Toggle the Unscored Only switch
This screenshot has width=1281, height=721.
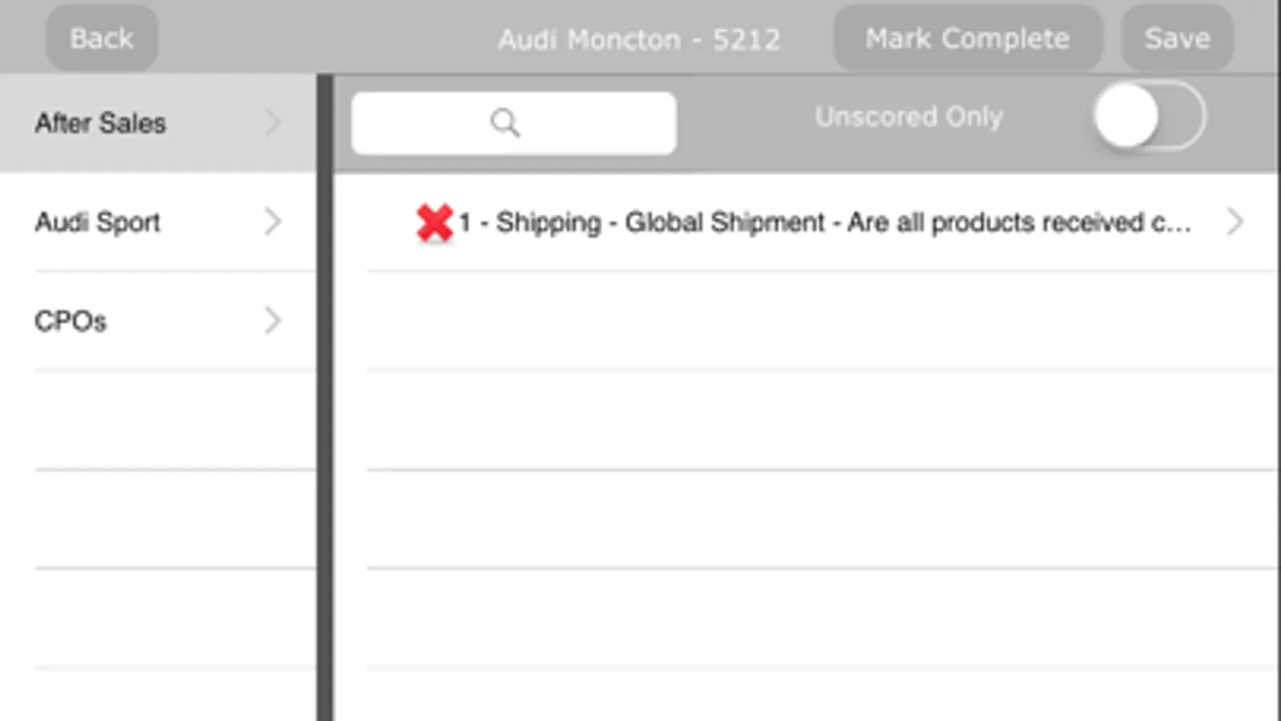click(x=1148, y=117)
